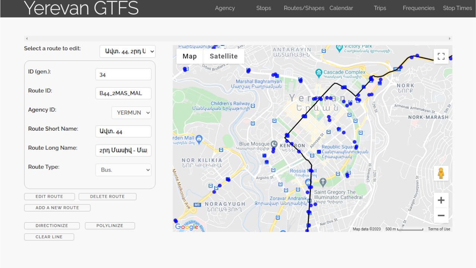Viewport: 476px width, 268px height.
Task: Toggle fullscreen map view
Action: (x=441, y=56)
